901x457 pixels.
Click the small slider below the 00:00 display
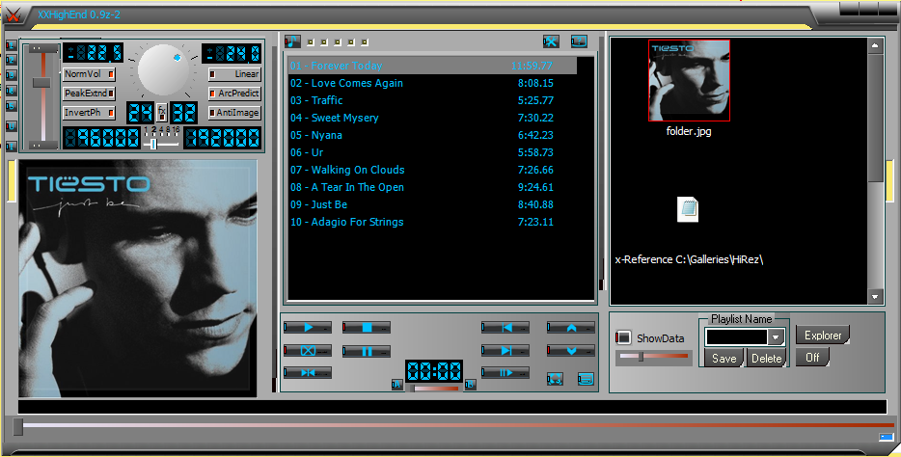point(435,389)
